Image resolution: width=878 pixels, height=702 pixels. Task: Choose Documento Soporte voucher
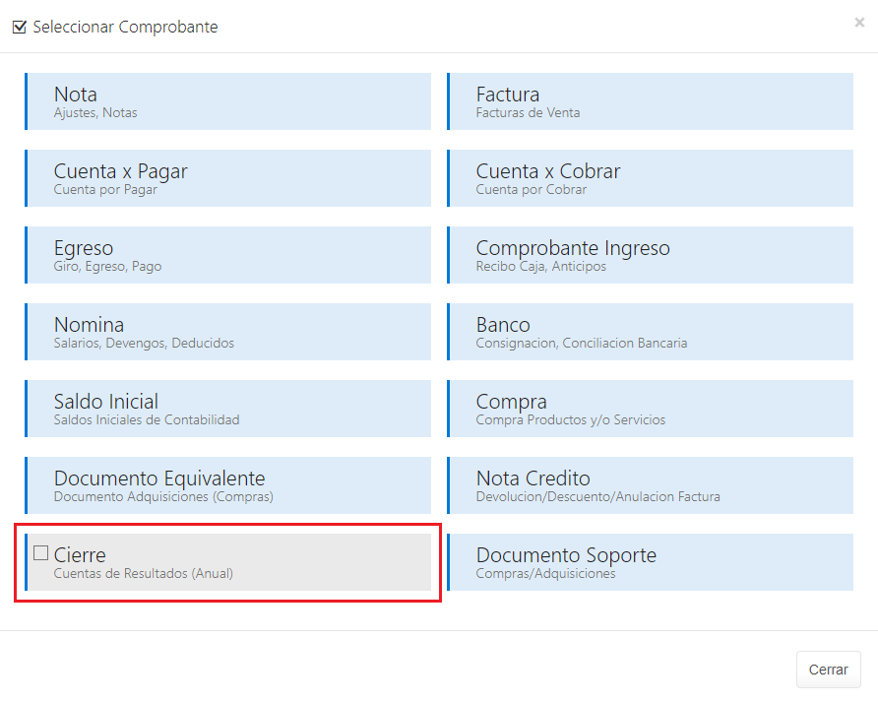pyautogui.click(x=650, y=562)
